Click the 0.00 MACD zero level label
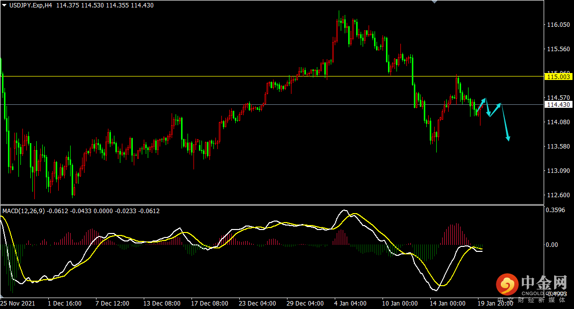The width and height of the screenshot is (574, 309). tap(552, 244)
